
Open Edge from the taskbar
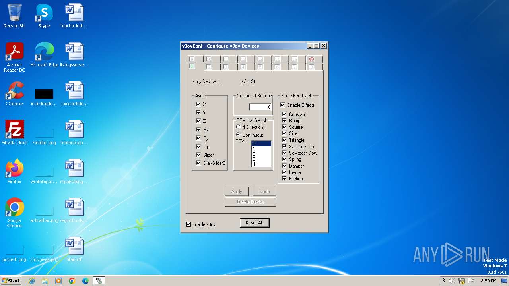(85, 281)
